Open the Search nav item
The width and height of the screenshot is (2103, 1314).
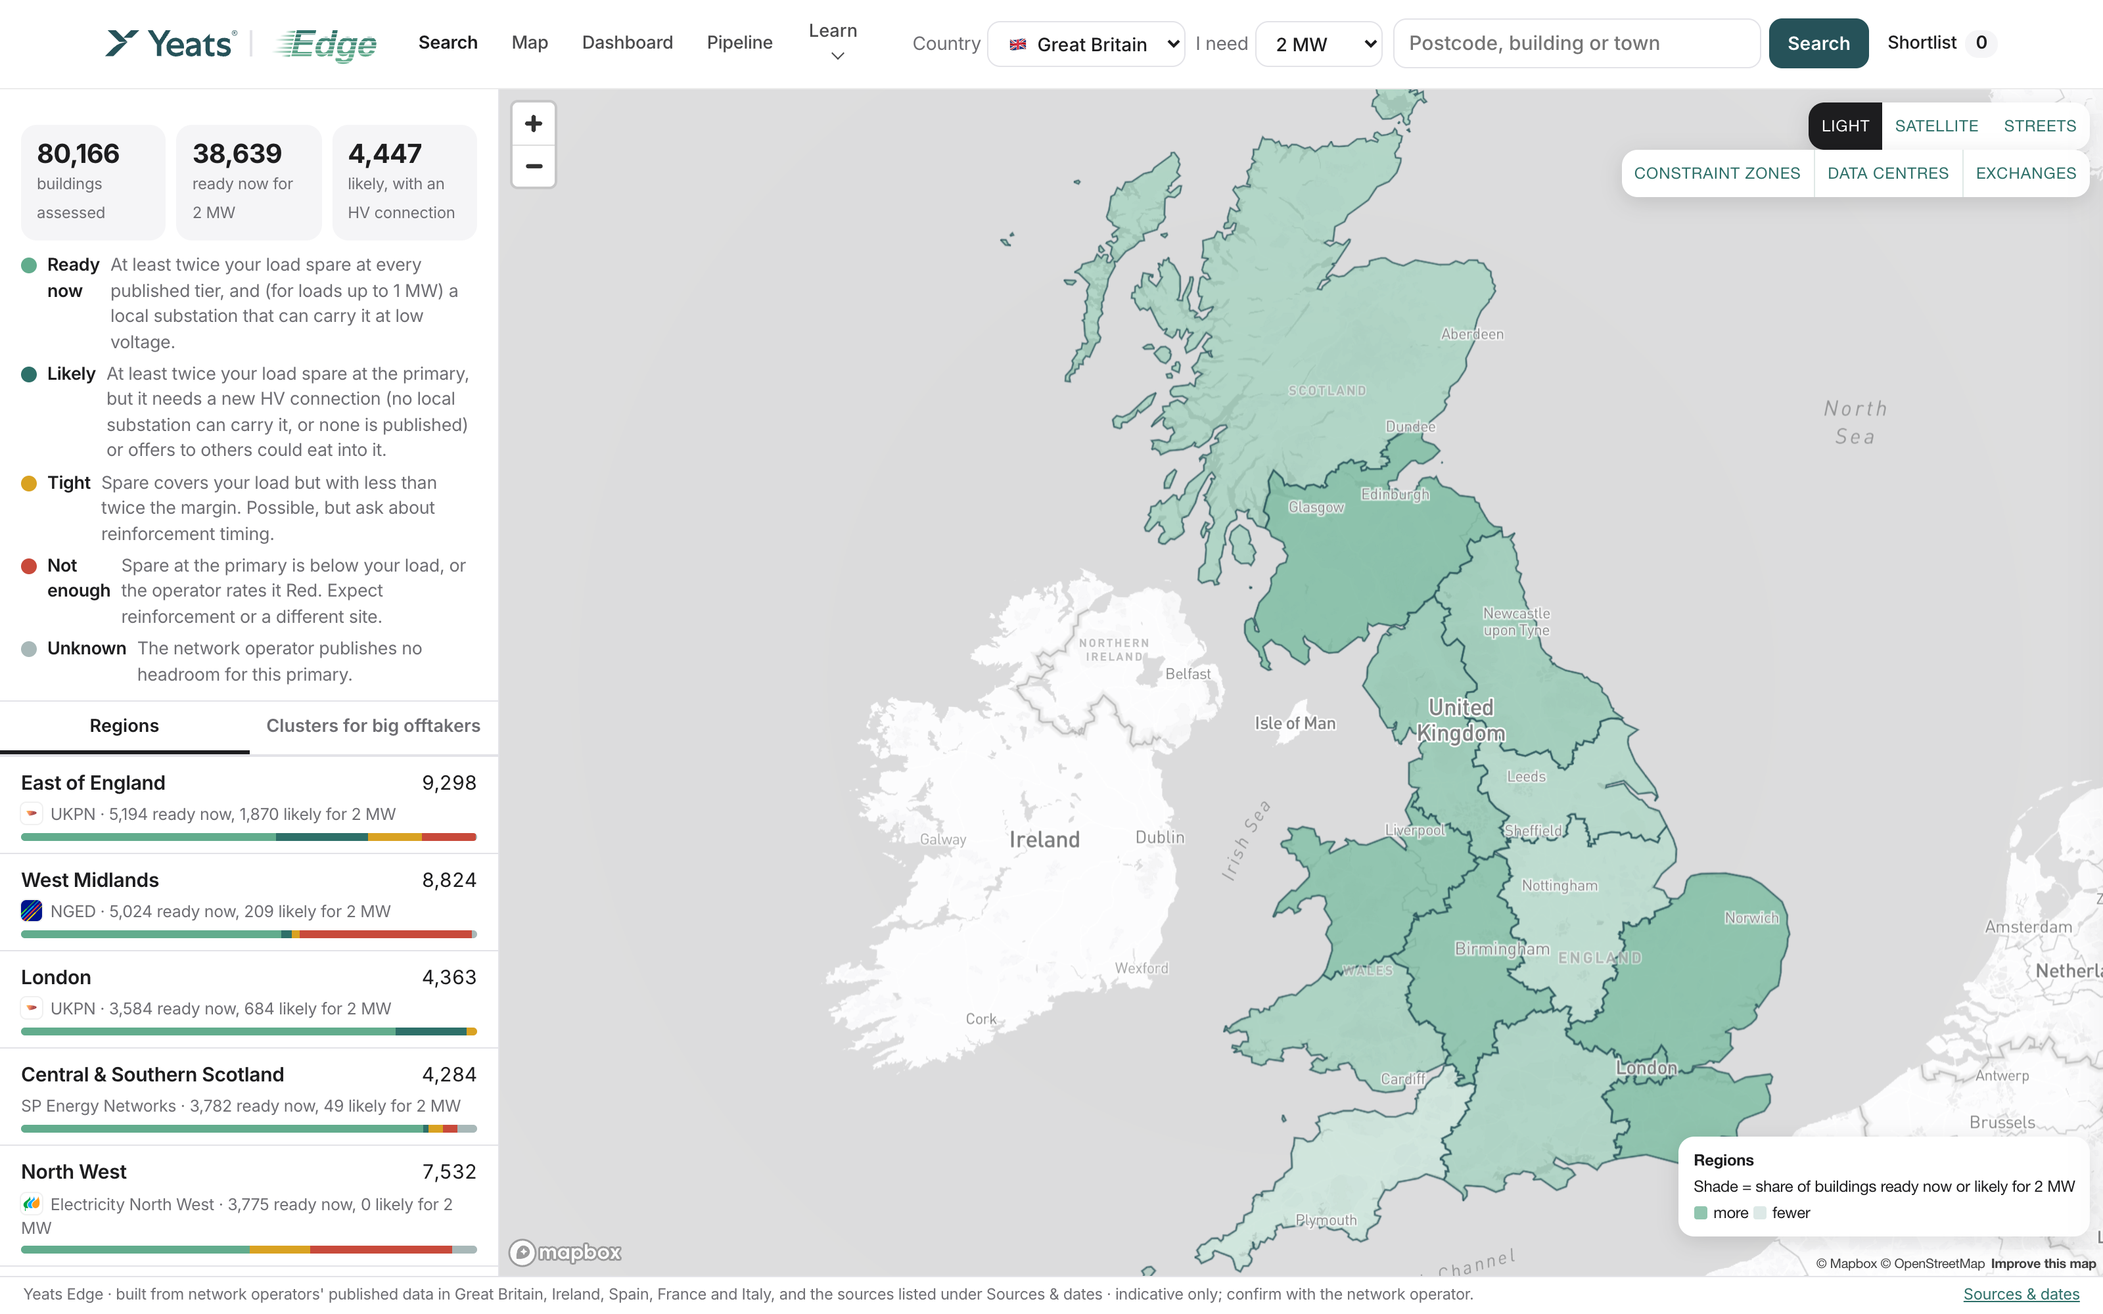[448, 43]
